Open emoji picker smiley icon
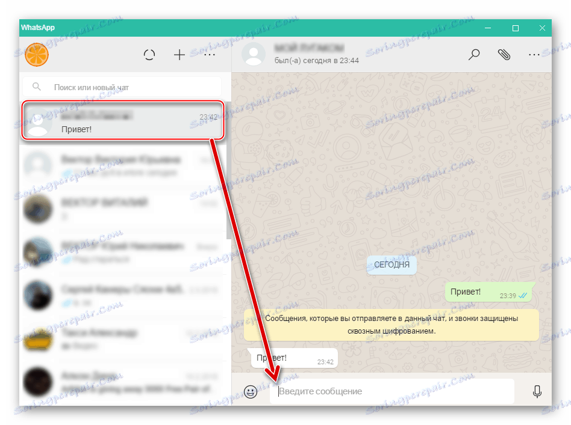Image resolution: width=571 pixels, height=425 pixels. coord(251,391)
